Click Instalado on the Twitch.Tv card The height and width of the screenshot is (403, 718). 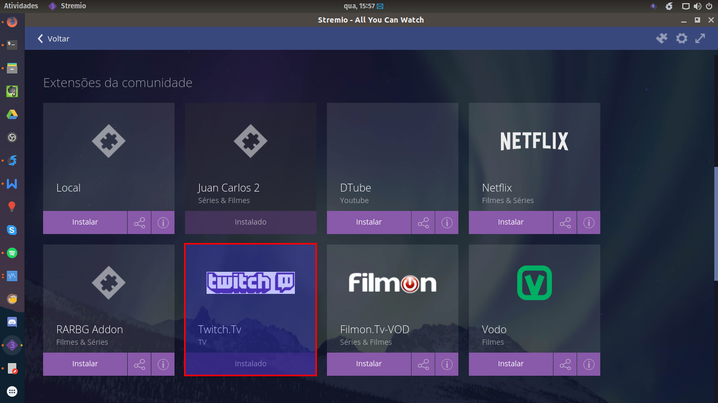(251, 364)
